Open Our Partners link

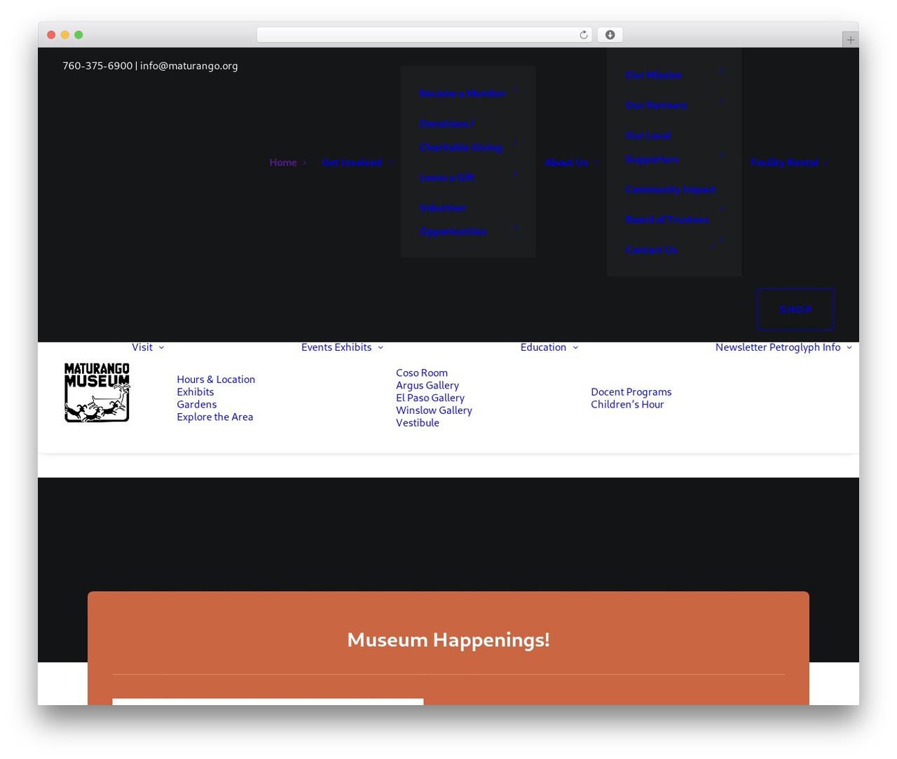(x=657, y=105)
